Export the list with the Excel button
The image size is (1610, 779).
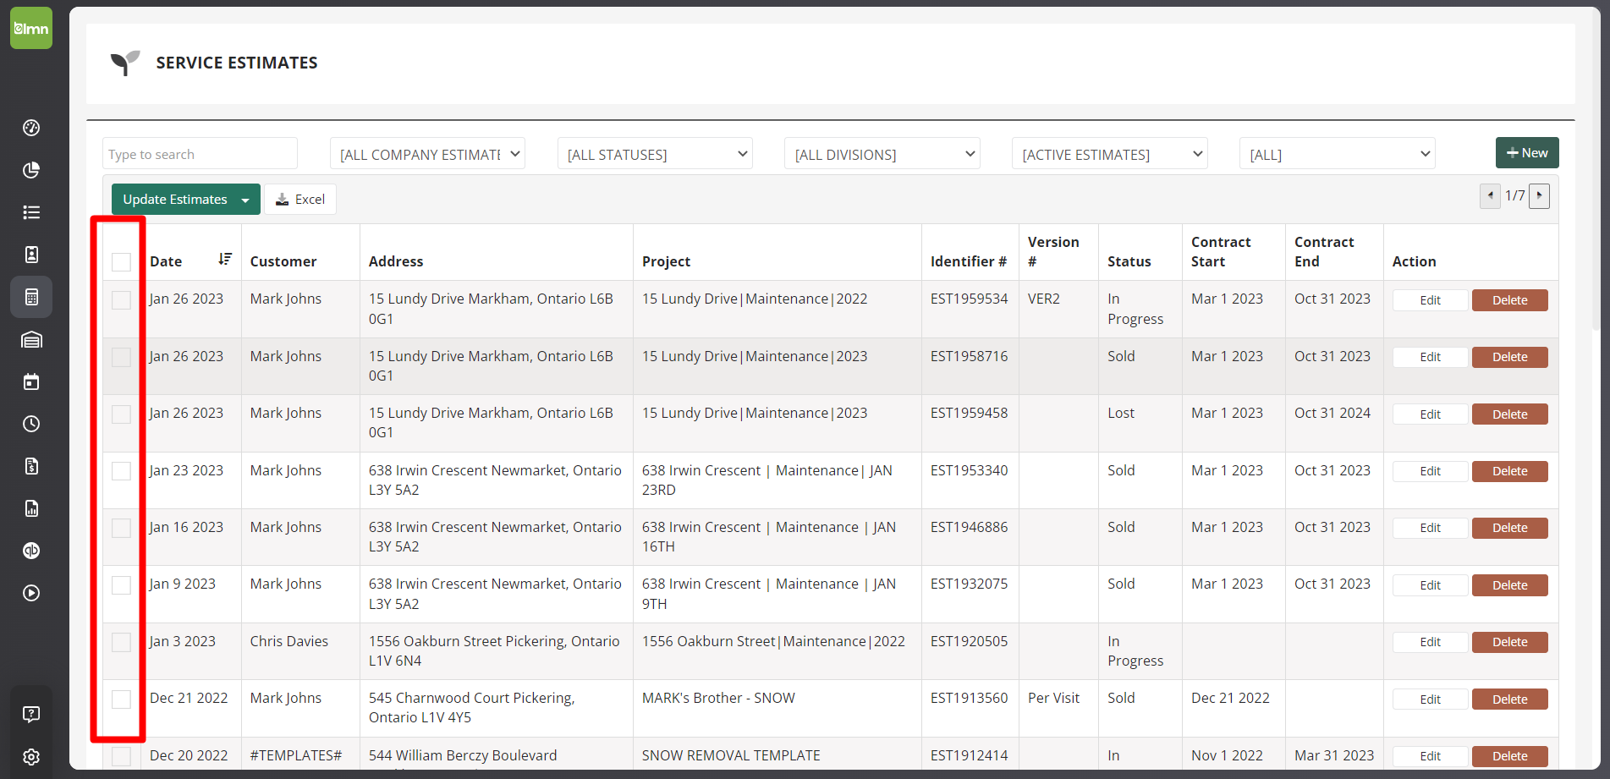point(300,200)
